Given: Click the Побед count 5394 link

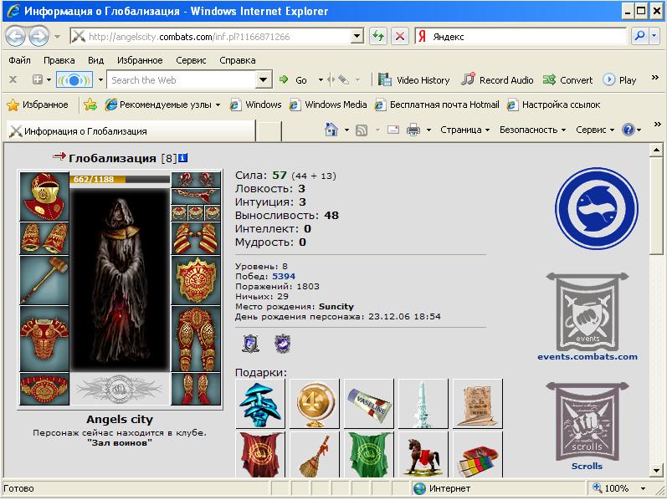Looking at the screenshot, I should (284, 277).
